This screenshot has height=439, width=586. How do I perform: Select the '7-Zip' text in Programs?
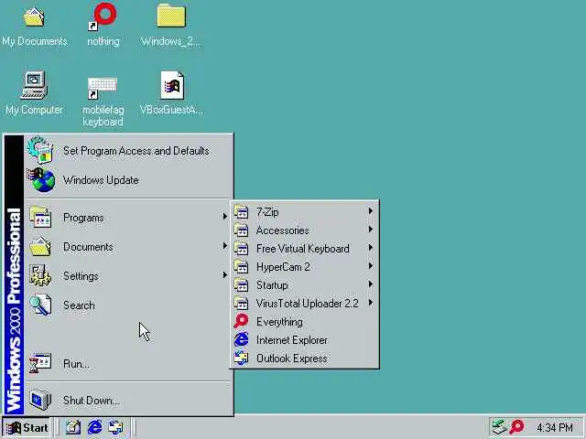point(267,212)
